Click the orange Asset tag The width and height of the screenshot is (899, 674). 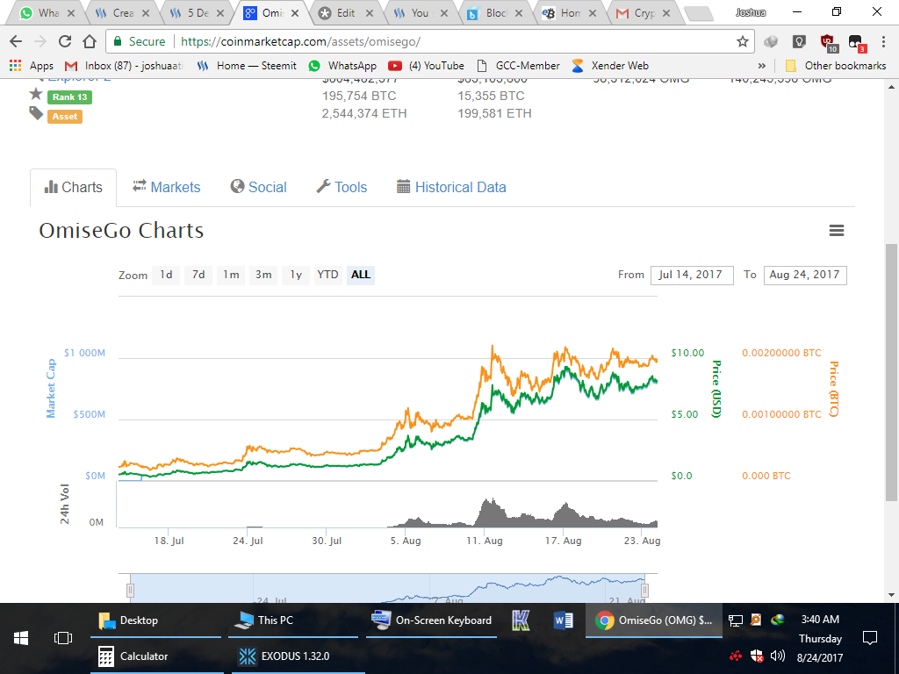click(65, 117)
